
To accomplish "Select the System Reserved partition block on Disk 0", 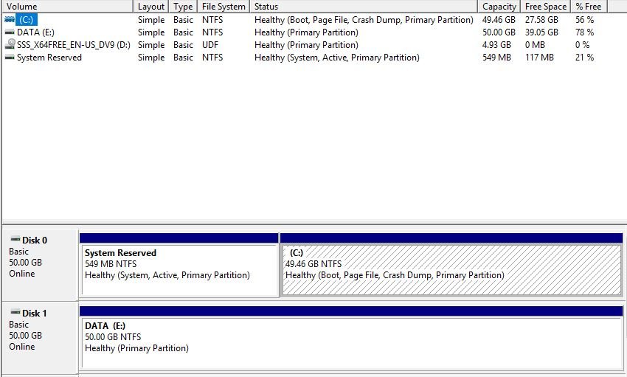I will [179, 266].
